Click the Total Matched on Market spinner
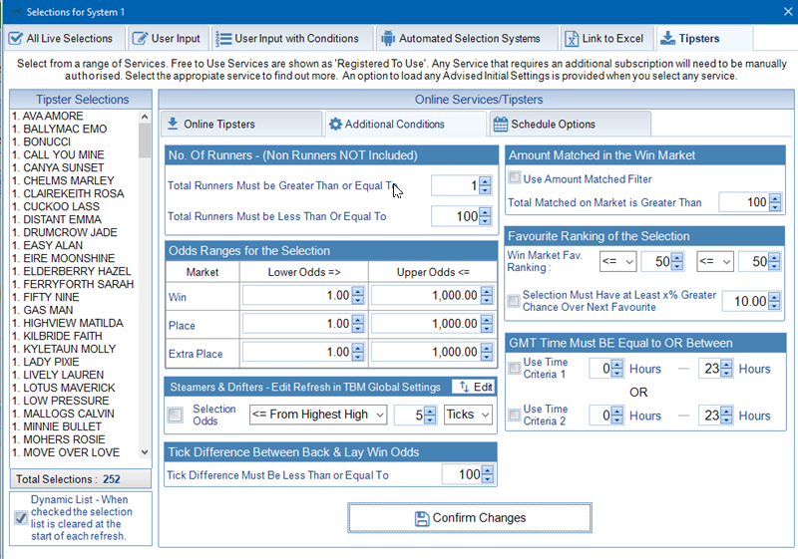 tap(775, 202)
